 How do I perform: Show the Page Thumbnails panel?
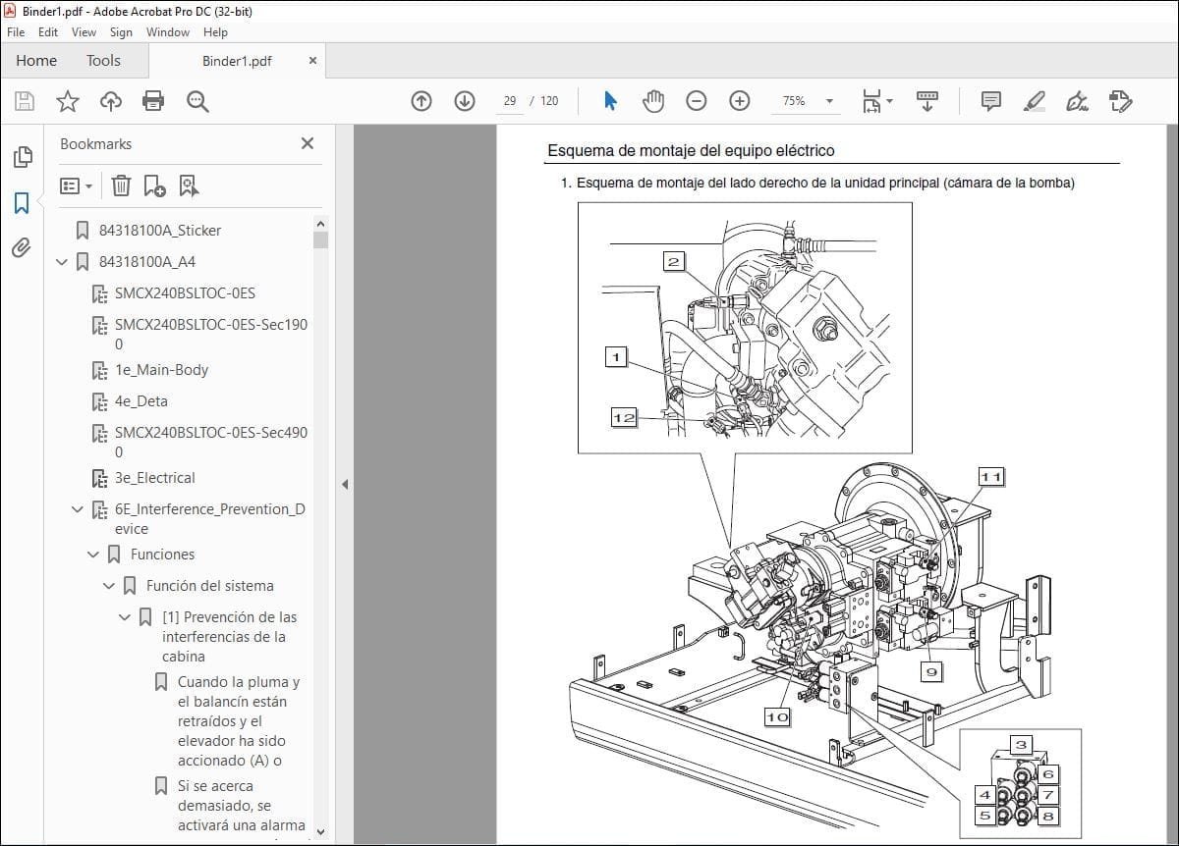pos(22,157)
